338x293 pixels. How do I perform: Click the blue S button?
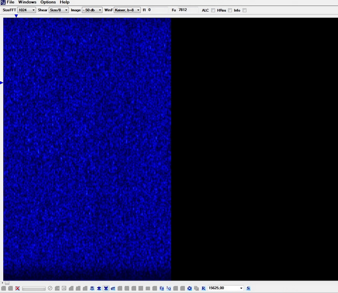click(248, 288)
